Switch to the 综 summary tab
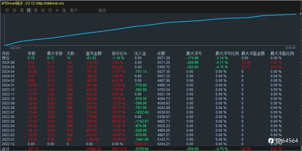Image resolution: width=302 pixels, height=151 pixels. pos(7,10)
